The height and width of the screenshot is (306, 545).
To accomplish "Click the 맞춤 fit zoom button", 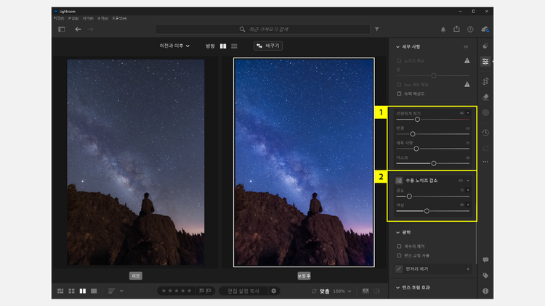I will click(324, 291).
